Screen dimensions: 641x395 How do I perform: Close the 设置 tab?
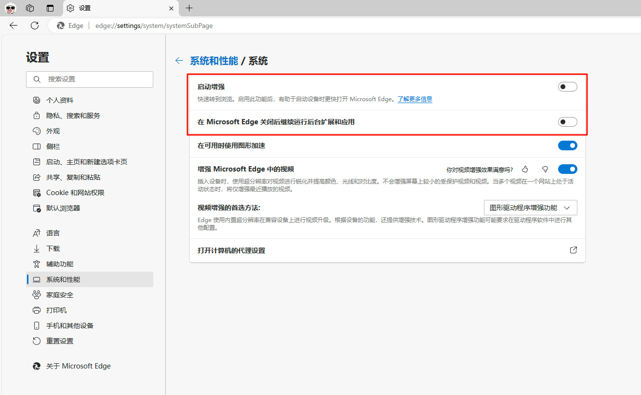tap(172, 8)
